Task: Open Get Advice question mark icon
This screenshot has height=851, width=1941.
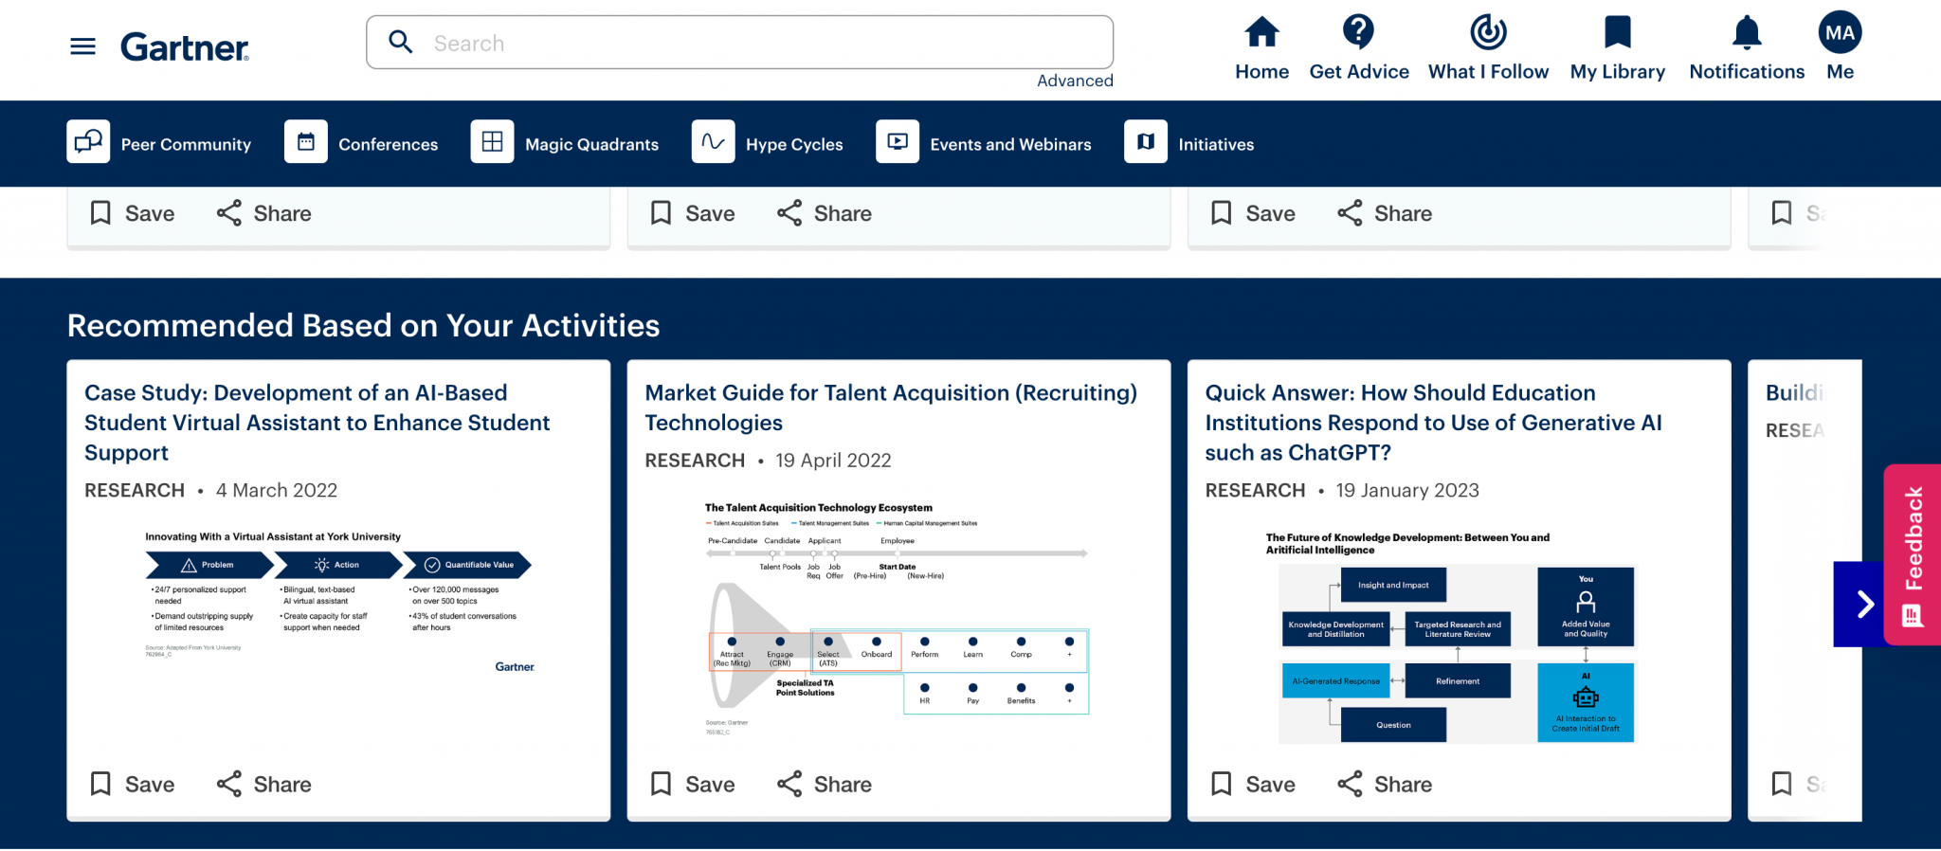Action: tap(1358, 32)
